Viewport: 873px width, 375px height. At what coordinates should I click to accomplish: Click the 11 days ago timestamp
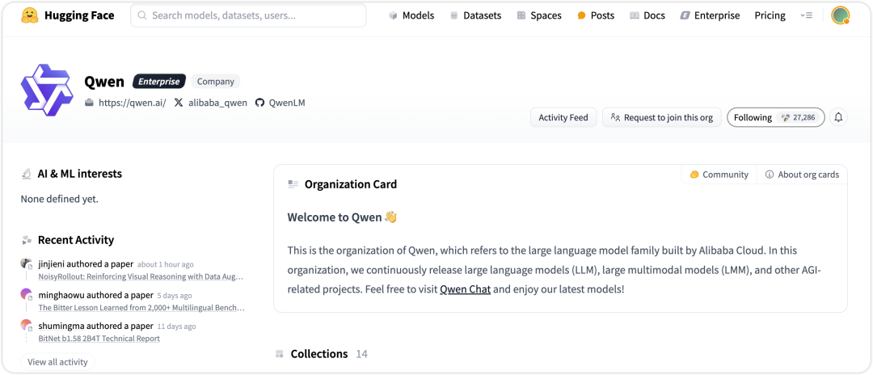pos(176,327)
